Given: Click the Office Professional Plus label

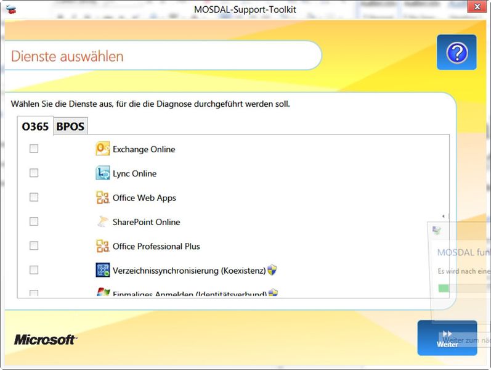Looking at the screenshot, I should tap(156, 246).
